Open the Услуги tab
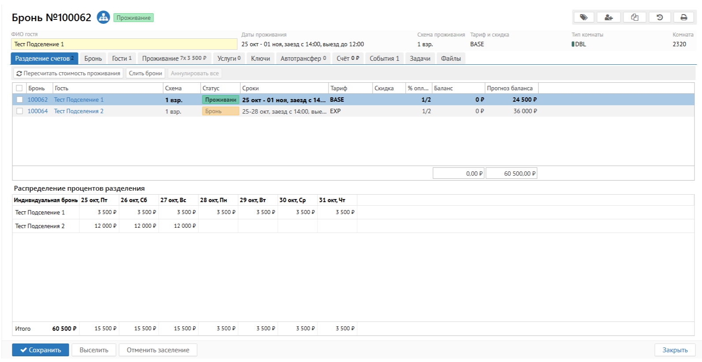Viewport: 702px width, 362px height. click(x=228, y=59)
